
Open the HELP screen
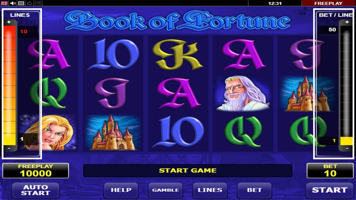[x=121, y=190]
